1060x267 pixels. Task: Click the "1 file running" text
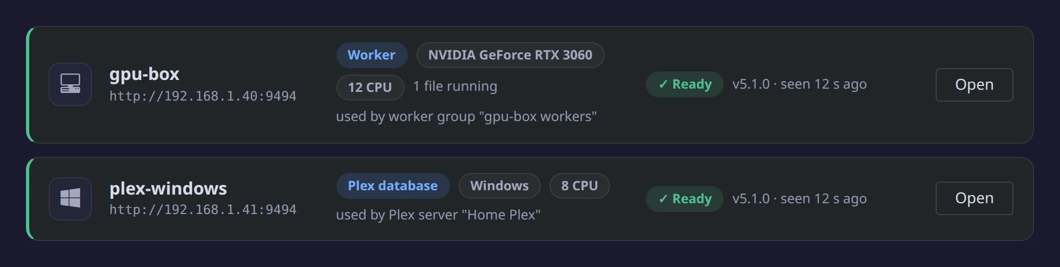[455, 86]
